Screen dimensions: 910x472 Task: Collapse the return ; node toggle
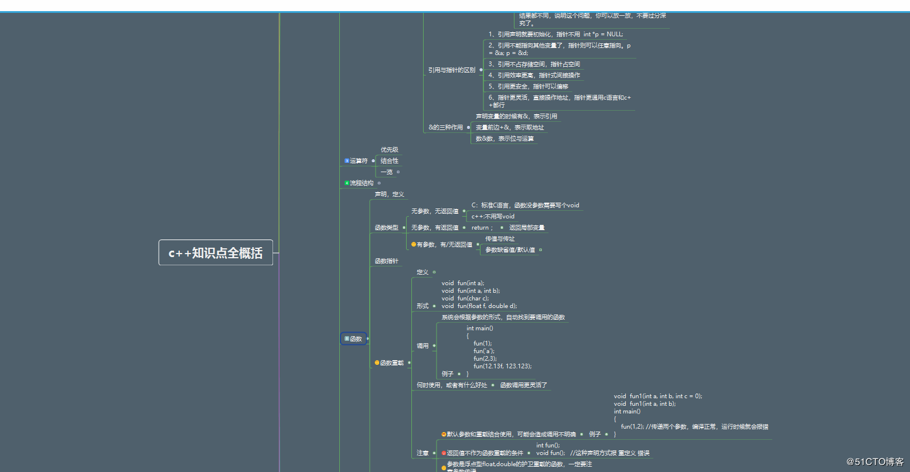point(502,227)
